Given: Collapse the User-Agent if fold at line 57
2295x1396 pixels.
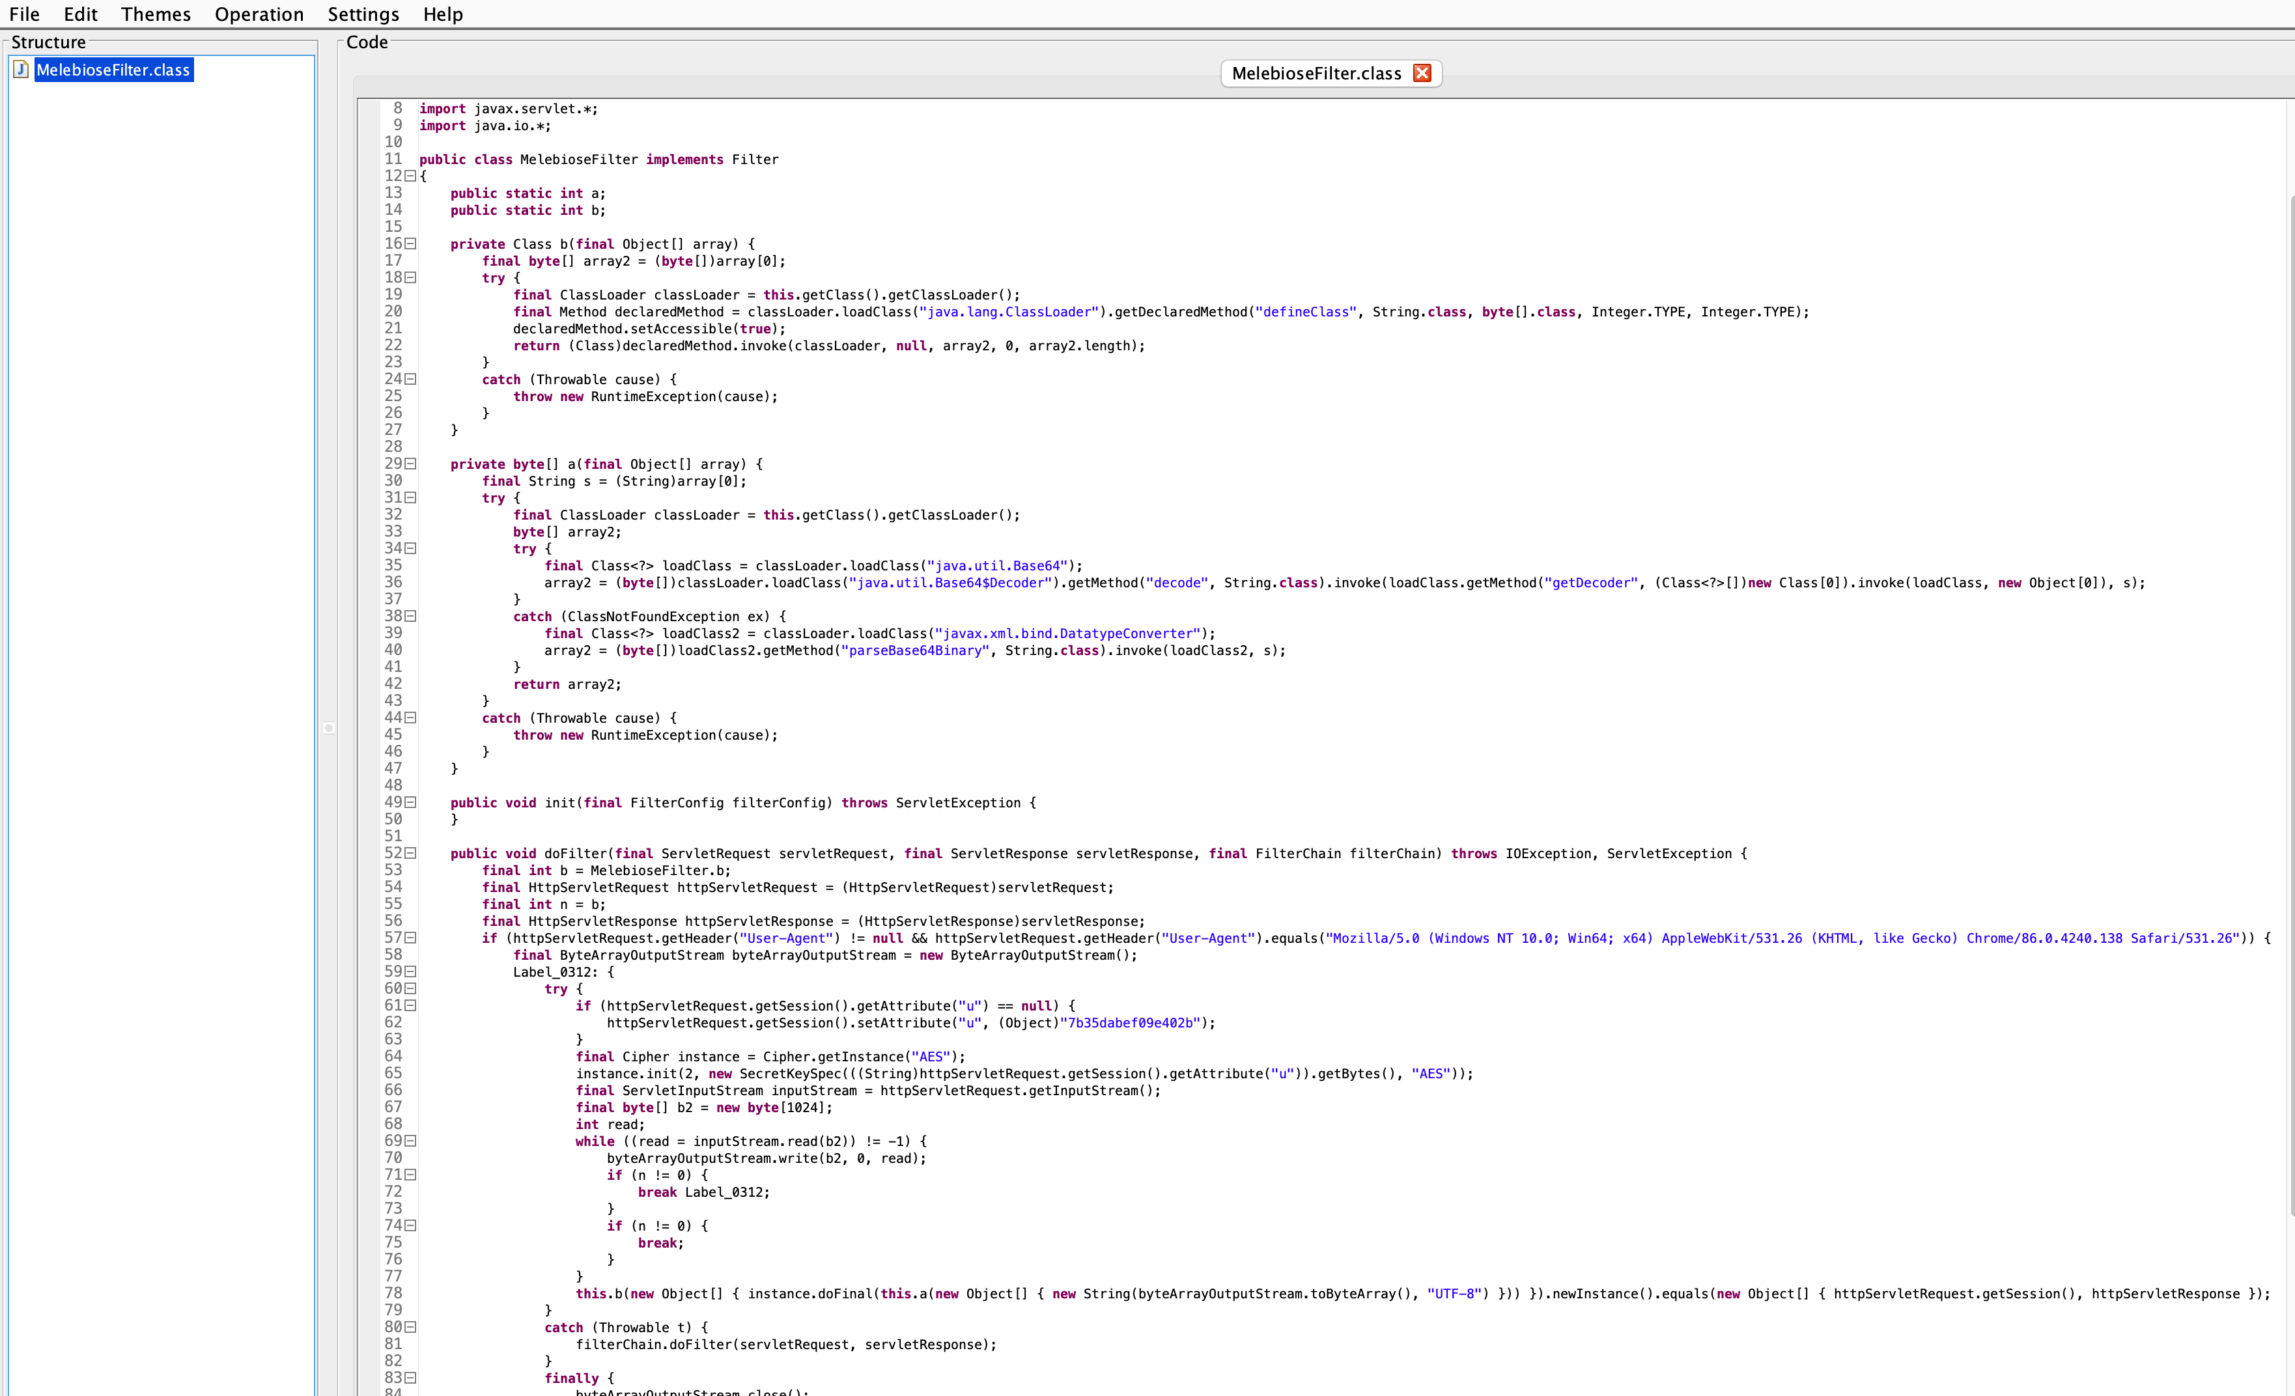Looking at the screenshot, I should [x=410, y=938].
